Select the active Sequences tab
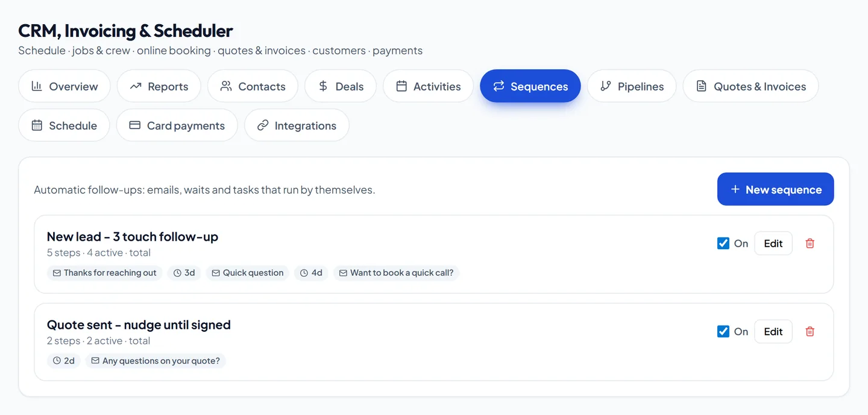This screenshot has width=868, height=415. point(530,86)
